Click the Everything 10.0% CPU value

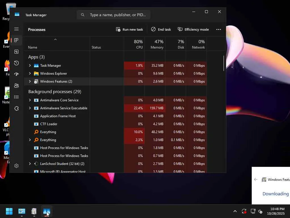138,132
